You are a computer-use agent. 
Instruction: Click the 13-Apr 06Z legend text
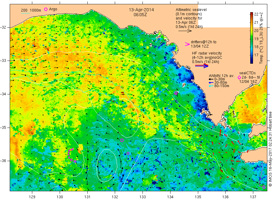[x=186, y=23]
